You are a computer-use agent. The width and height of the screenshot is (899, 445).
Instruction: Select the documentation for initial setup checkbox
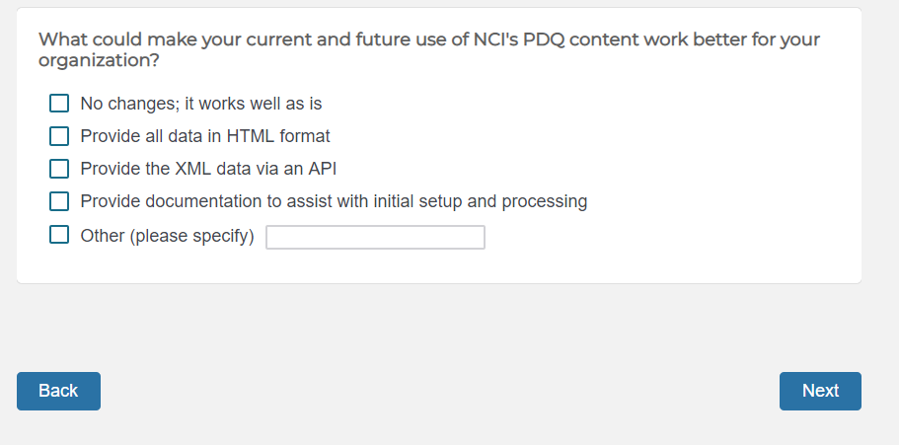coord(59,201)
